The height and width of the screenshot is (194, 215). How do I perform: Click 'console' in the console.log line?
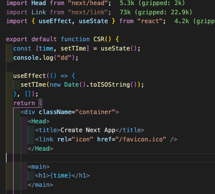coord(26,58)
